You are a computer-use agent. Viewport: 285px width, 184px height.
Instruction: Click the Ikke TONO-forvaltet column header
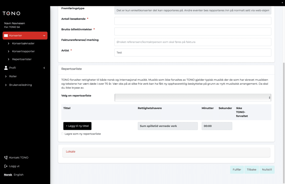pyautogui.click(x=242, y=112)
